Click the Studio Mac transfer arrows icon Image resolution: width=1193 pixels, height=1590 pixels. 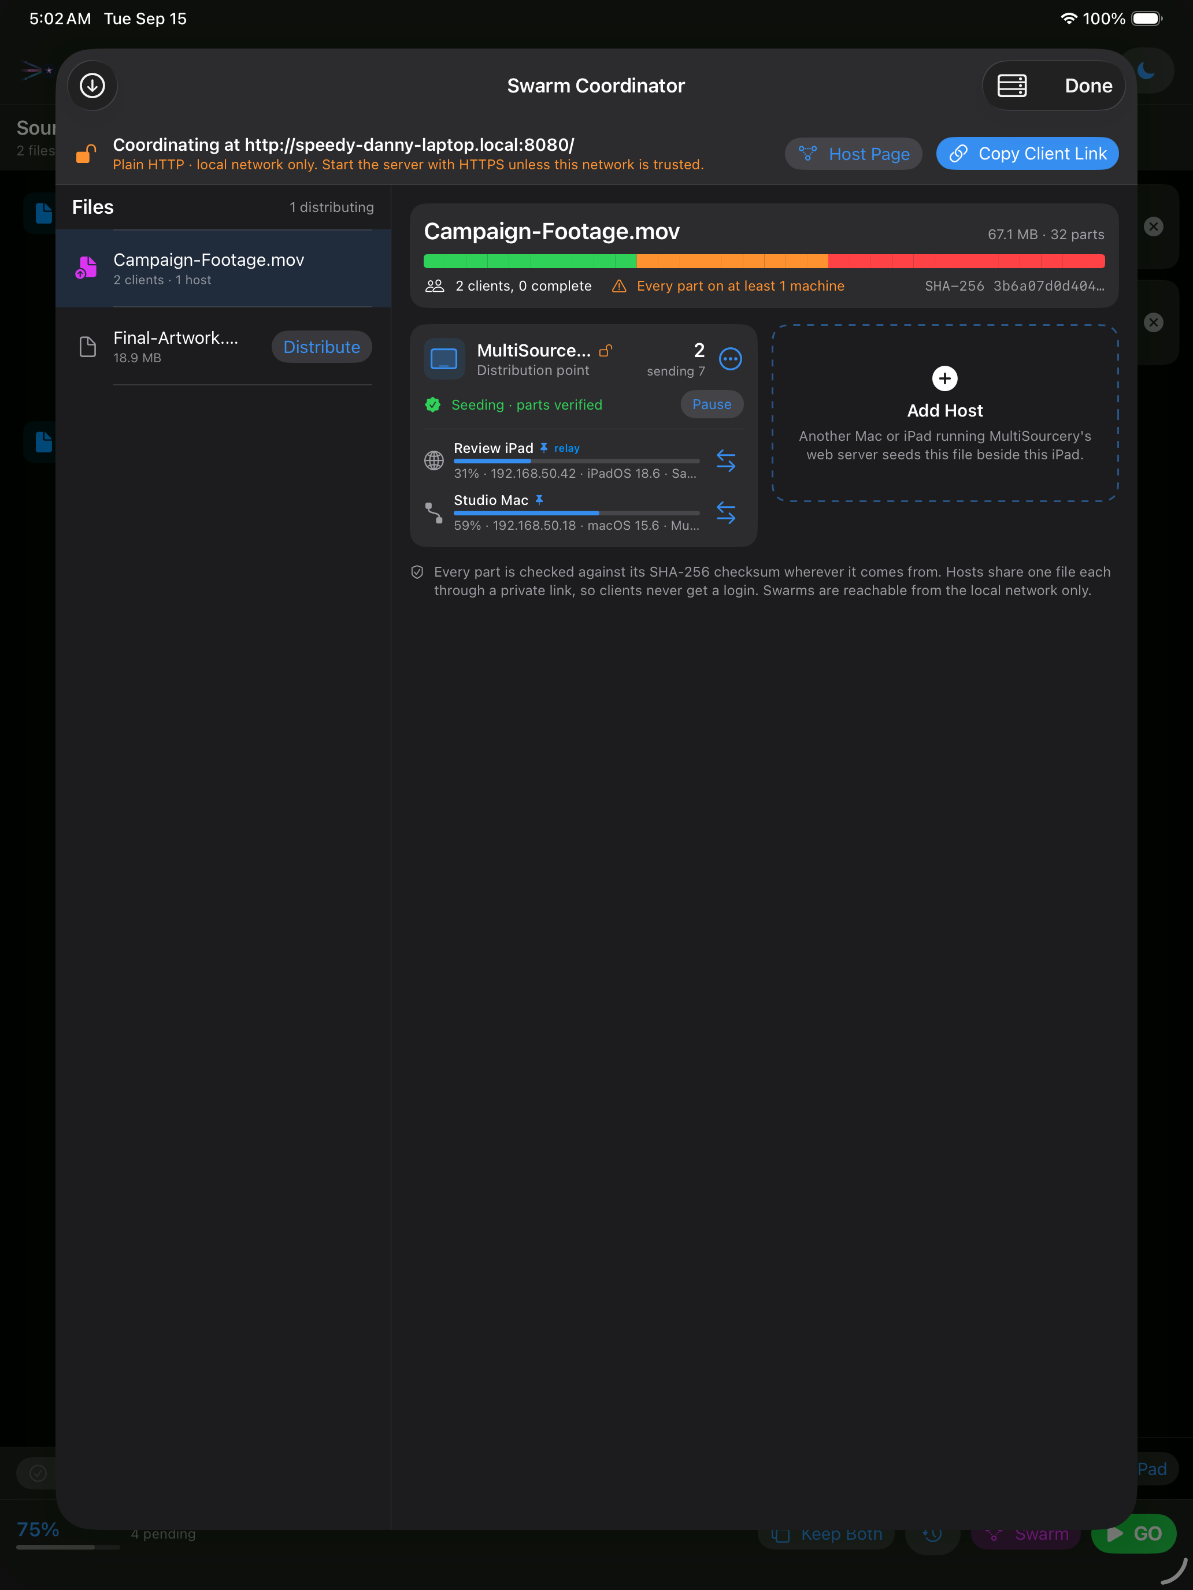[x=725, y=512]
